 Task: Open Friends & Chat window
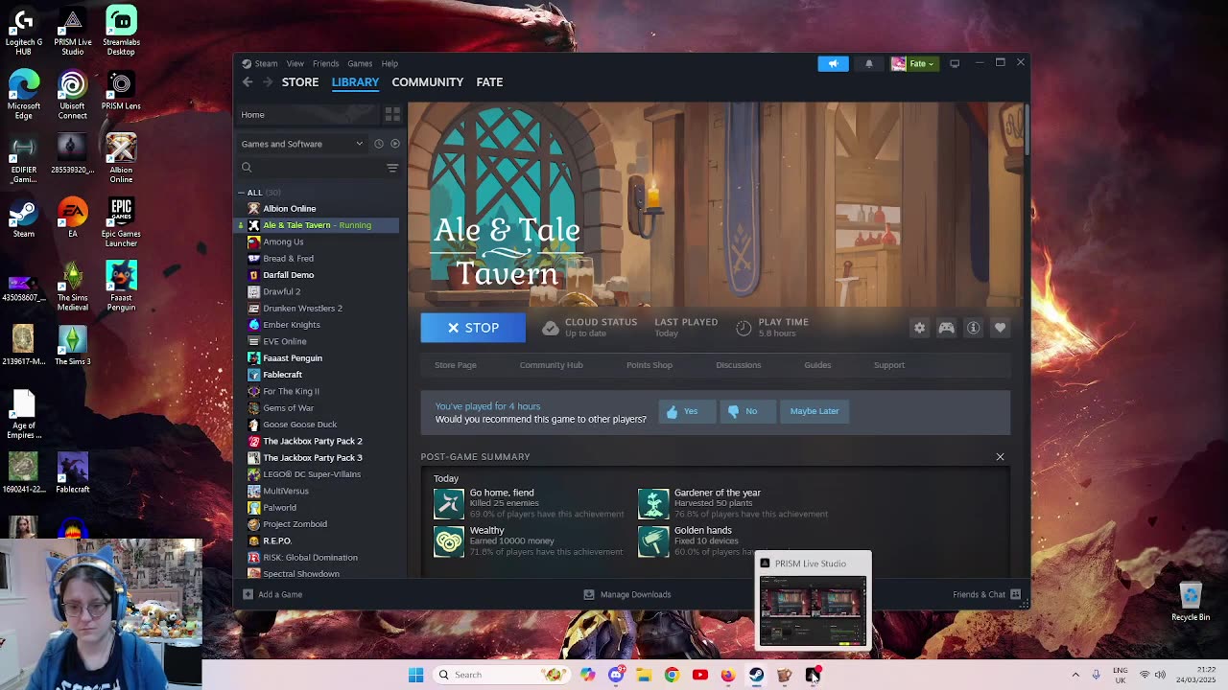click(x=986, y=594)
